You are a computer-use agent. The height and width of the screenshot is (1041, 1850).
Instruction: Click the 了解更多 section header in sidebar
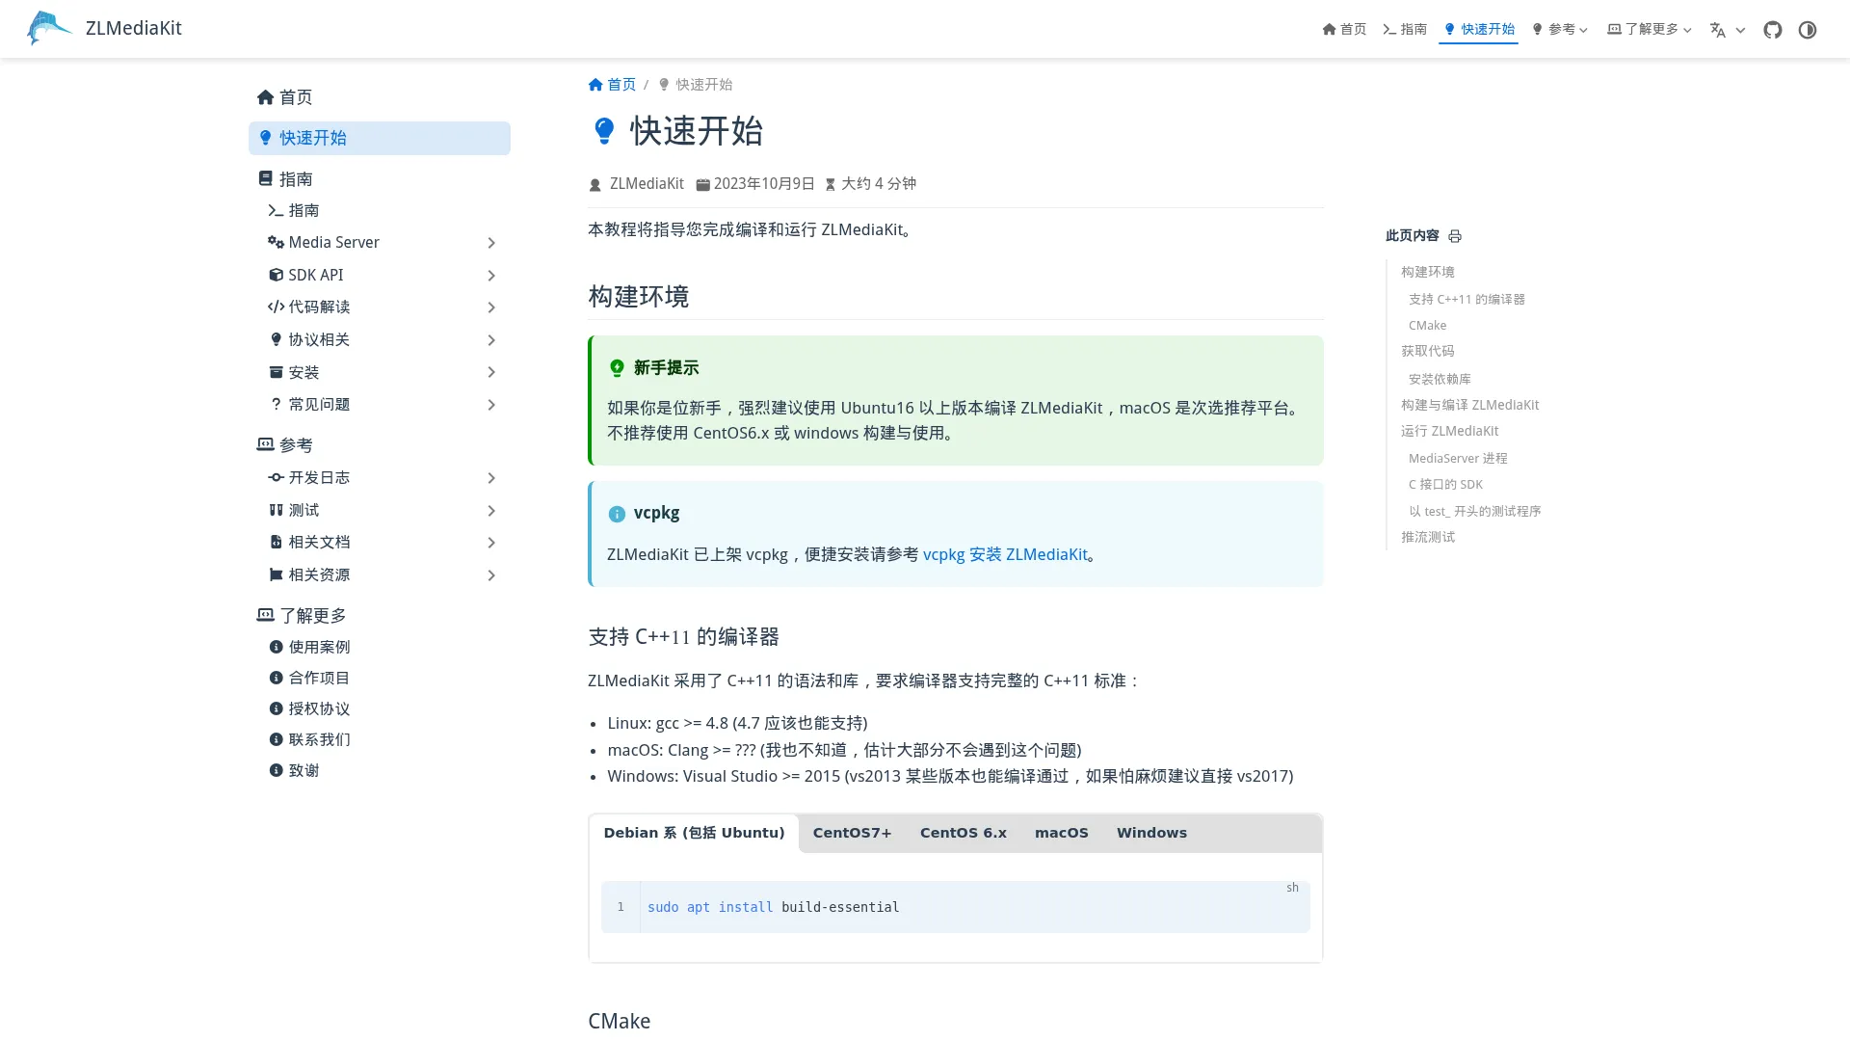coord(302,615)
